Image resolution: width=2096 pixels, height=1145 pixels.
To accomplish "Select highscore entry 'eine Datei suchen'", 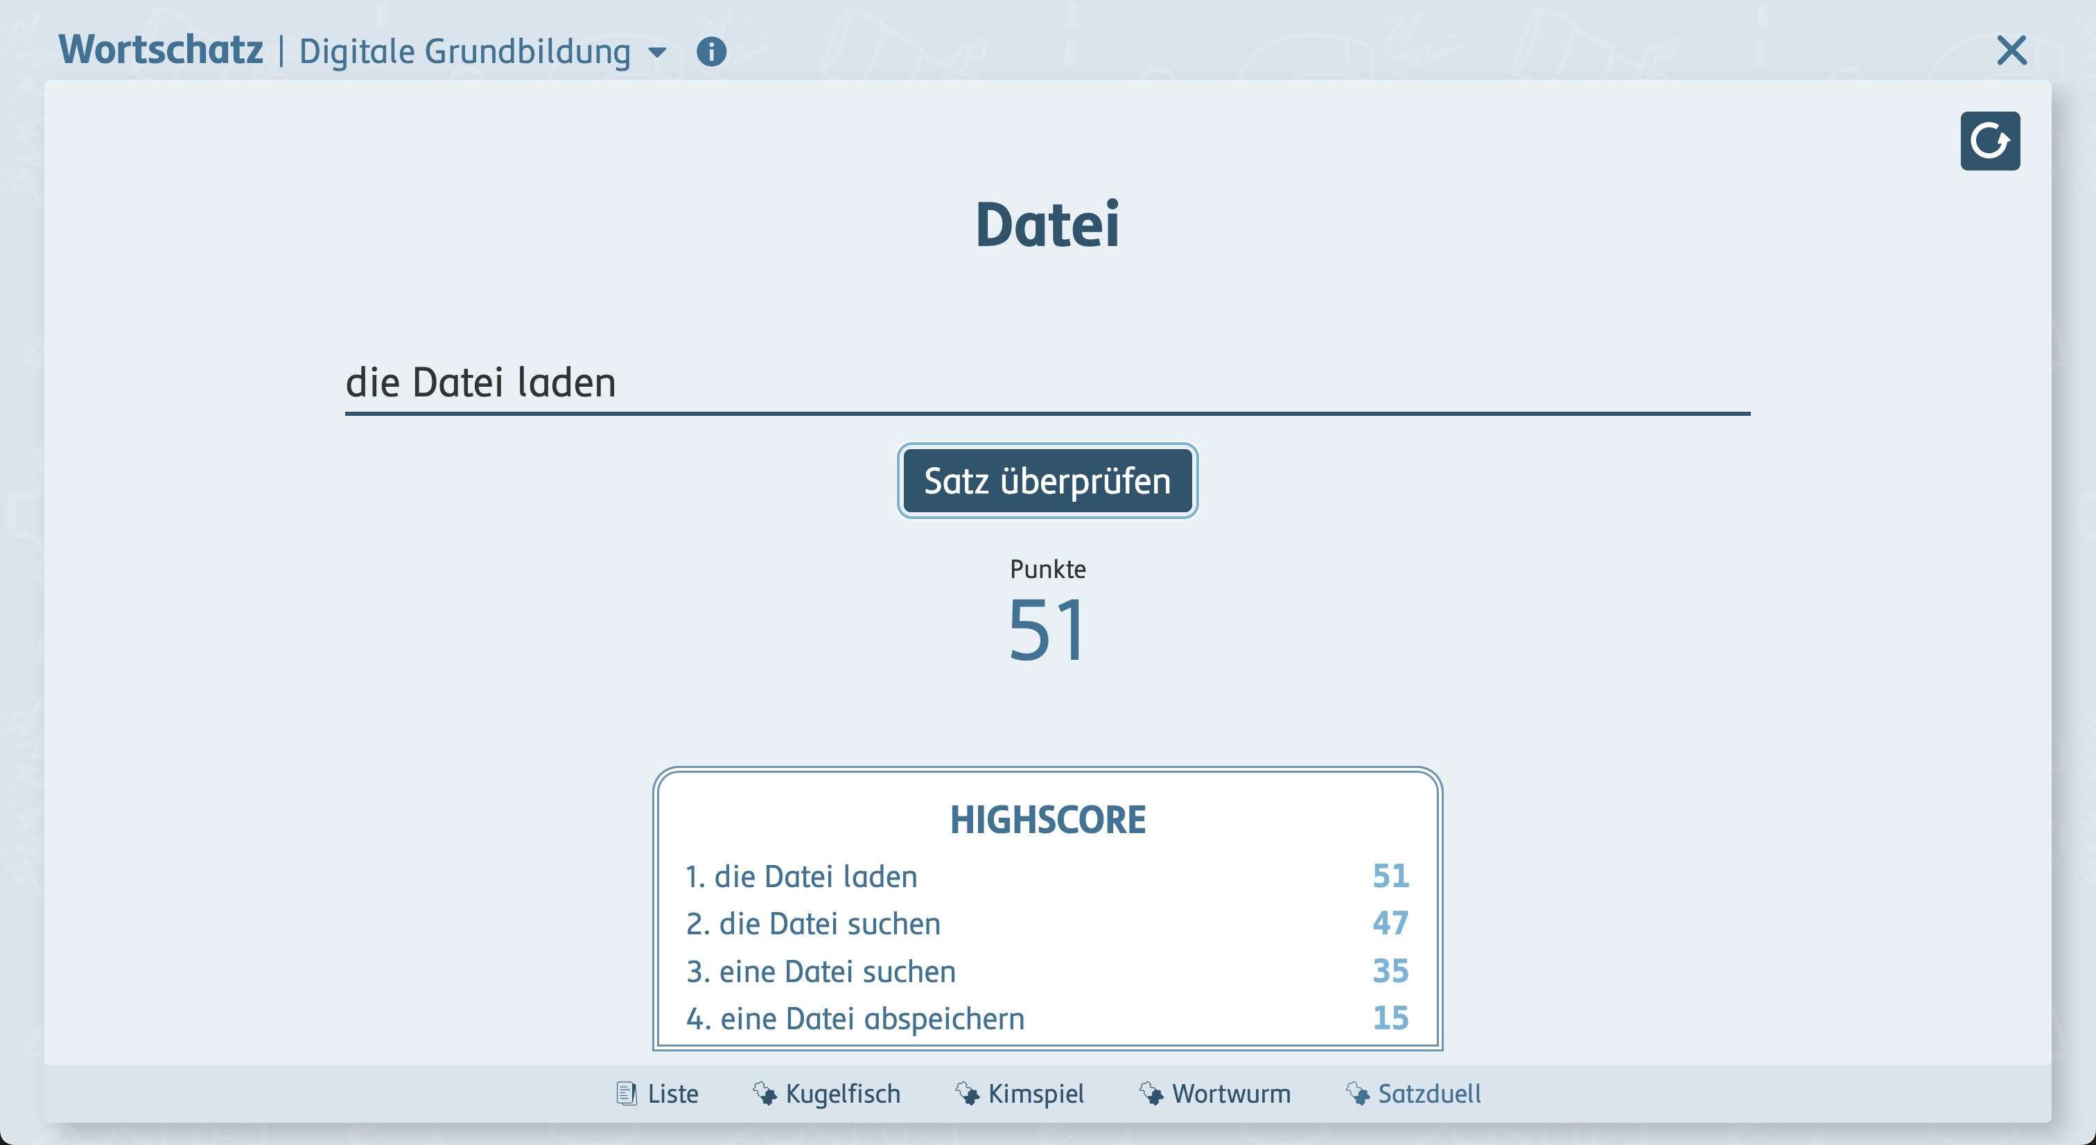I will [1047, 971].
